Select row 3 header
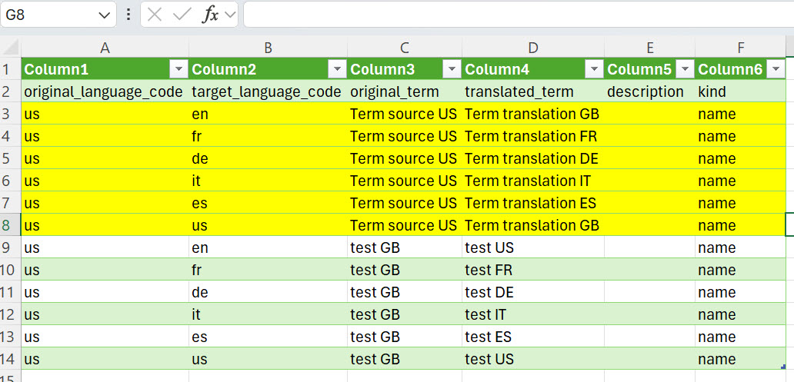This screenshot has height=382, width=794. tap(10, 114)
